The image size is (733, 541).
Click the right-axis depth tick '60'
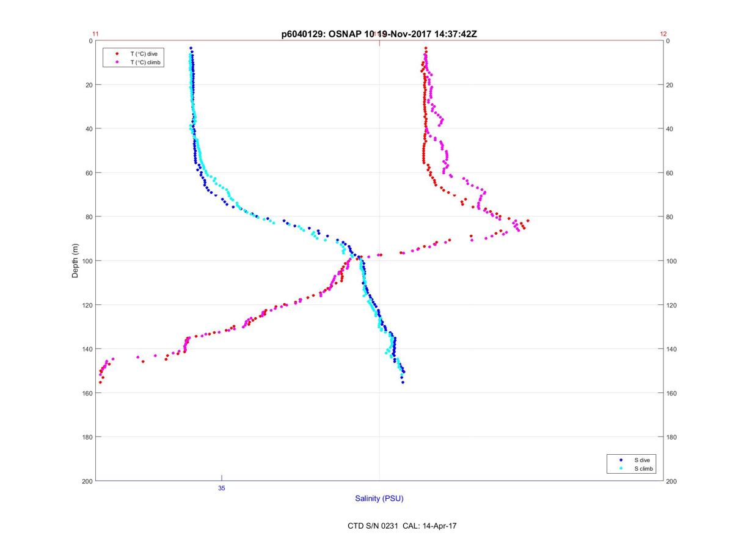(x=670, y=173)
